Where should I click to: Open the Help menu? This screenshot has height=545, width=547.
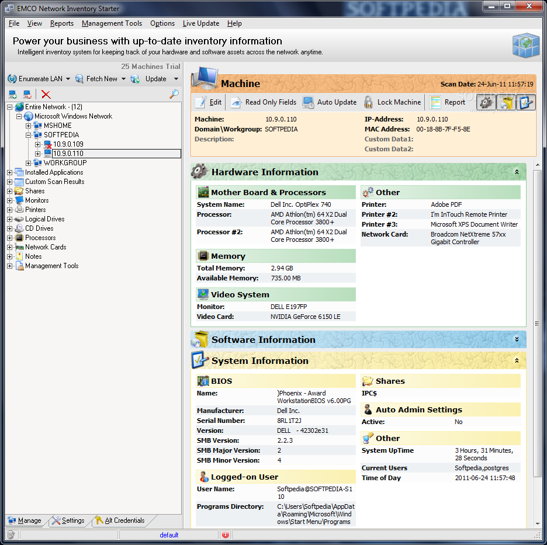point(234,23)
